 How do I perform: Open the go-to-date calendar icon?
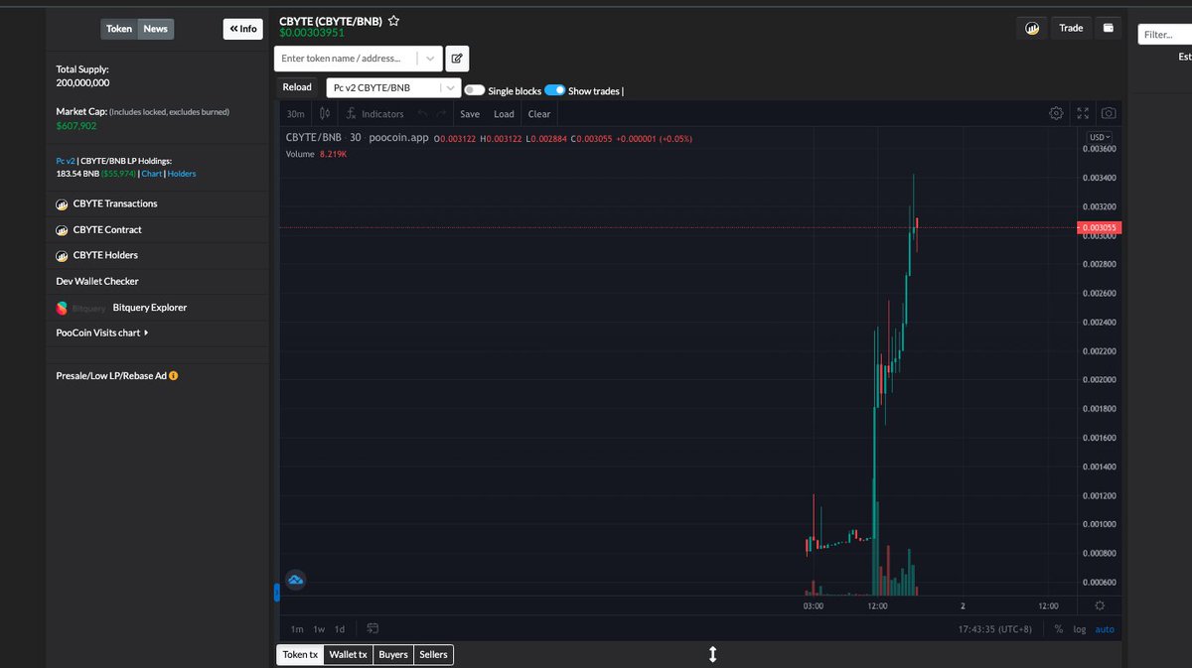click(x=372, y=629)
